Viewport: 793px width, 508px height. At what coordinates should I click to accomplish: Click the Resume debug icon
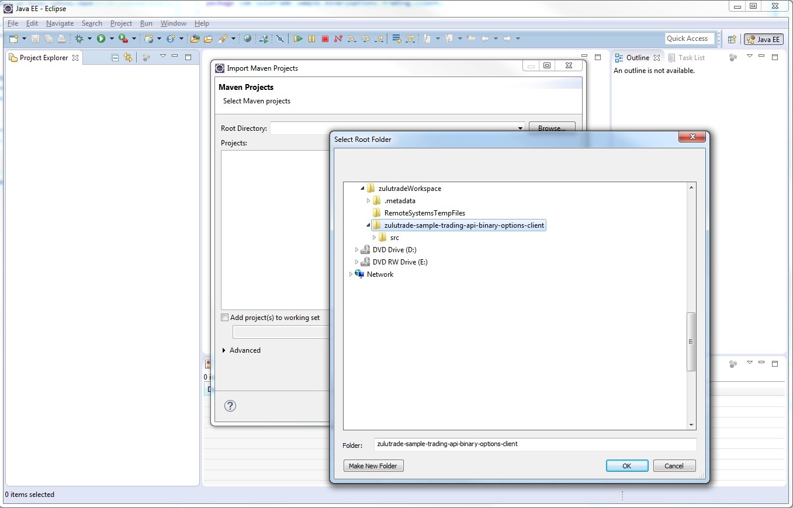(x=298, y=39)
